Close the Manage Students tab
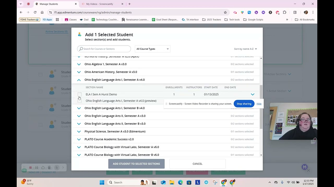 point(76,4)
